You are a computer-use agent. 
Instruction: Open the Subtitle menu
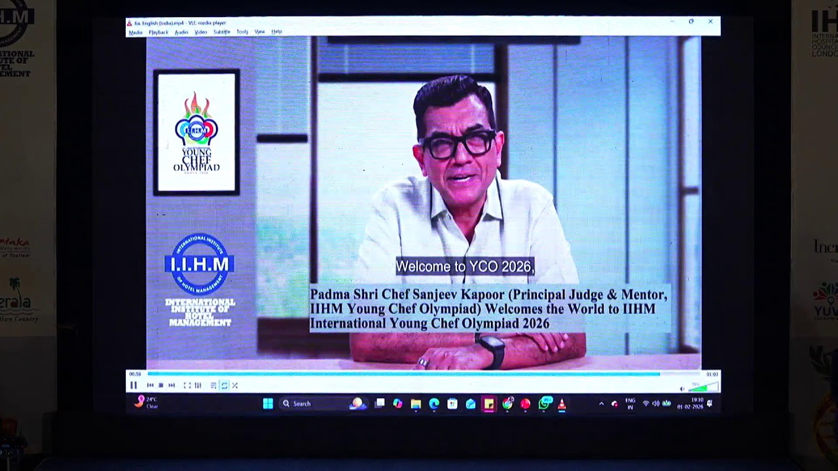[222, 32]
